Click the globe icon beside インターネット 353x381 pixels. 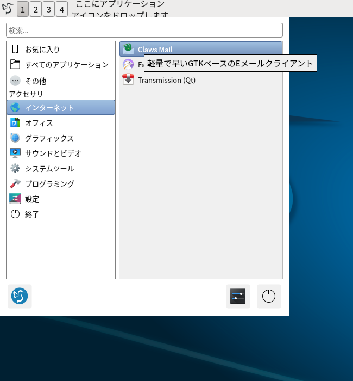tap(15, 107)
